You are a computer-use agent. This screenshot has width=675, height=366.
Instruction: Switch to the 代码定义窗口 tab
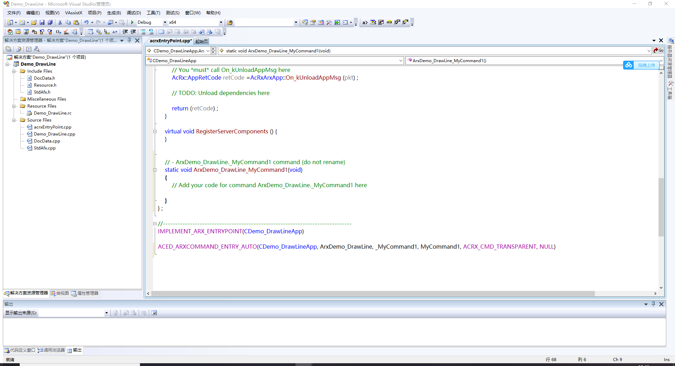click(20, 350)
